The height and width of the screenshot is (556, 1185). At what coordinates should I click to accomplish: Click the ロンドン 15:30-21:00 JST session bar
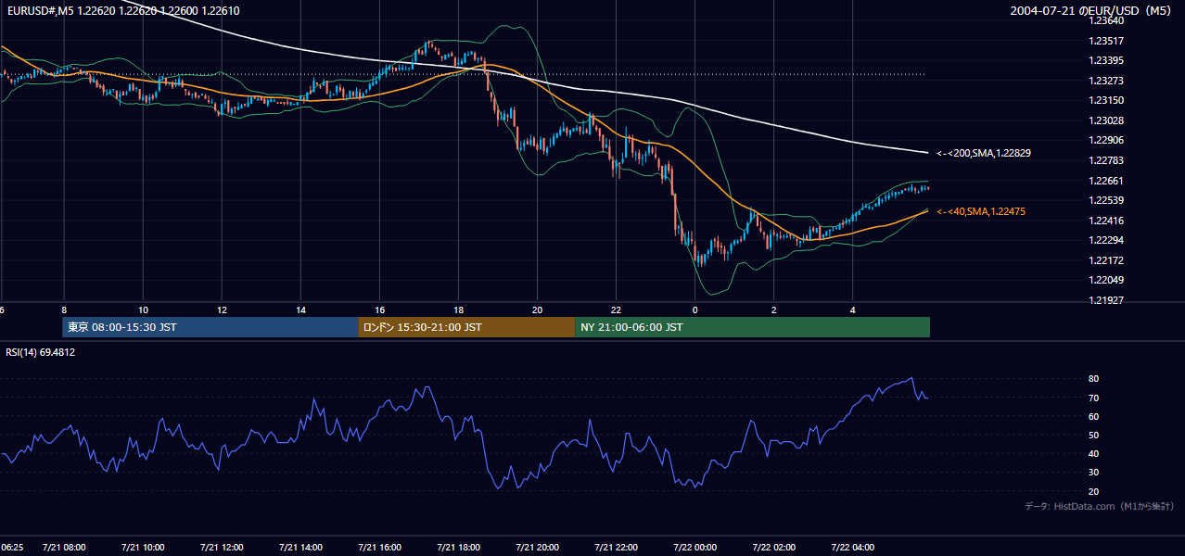[466, 327]
